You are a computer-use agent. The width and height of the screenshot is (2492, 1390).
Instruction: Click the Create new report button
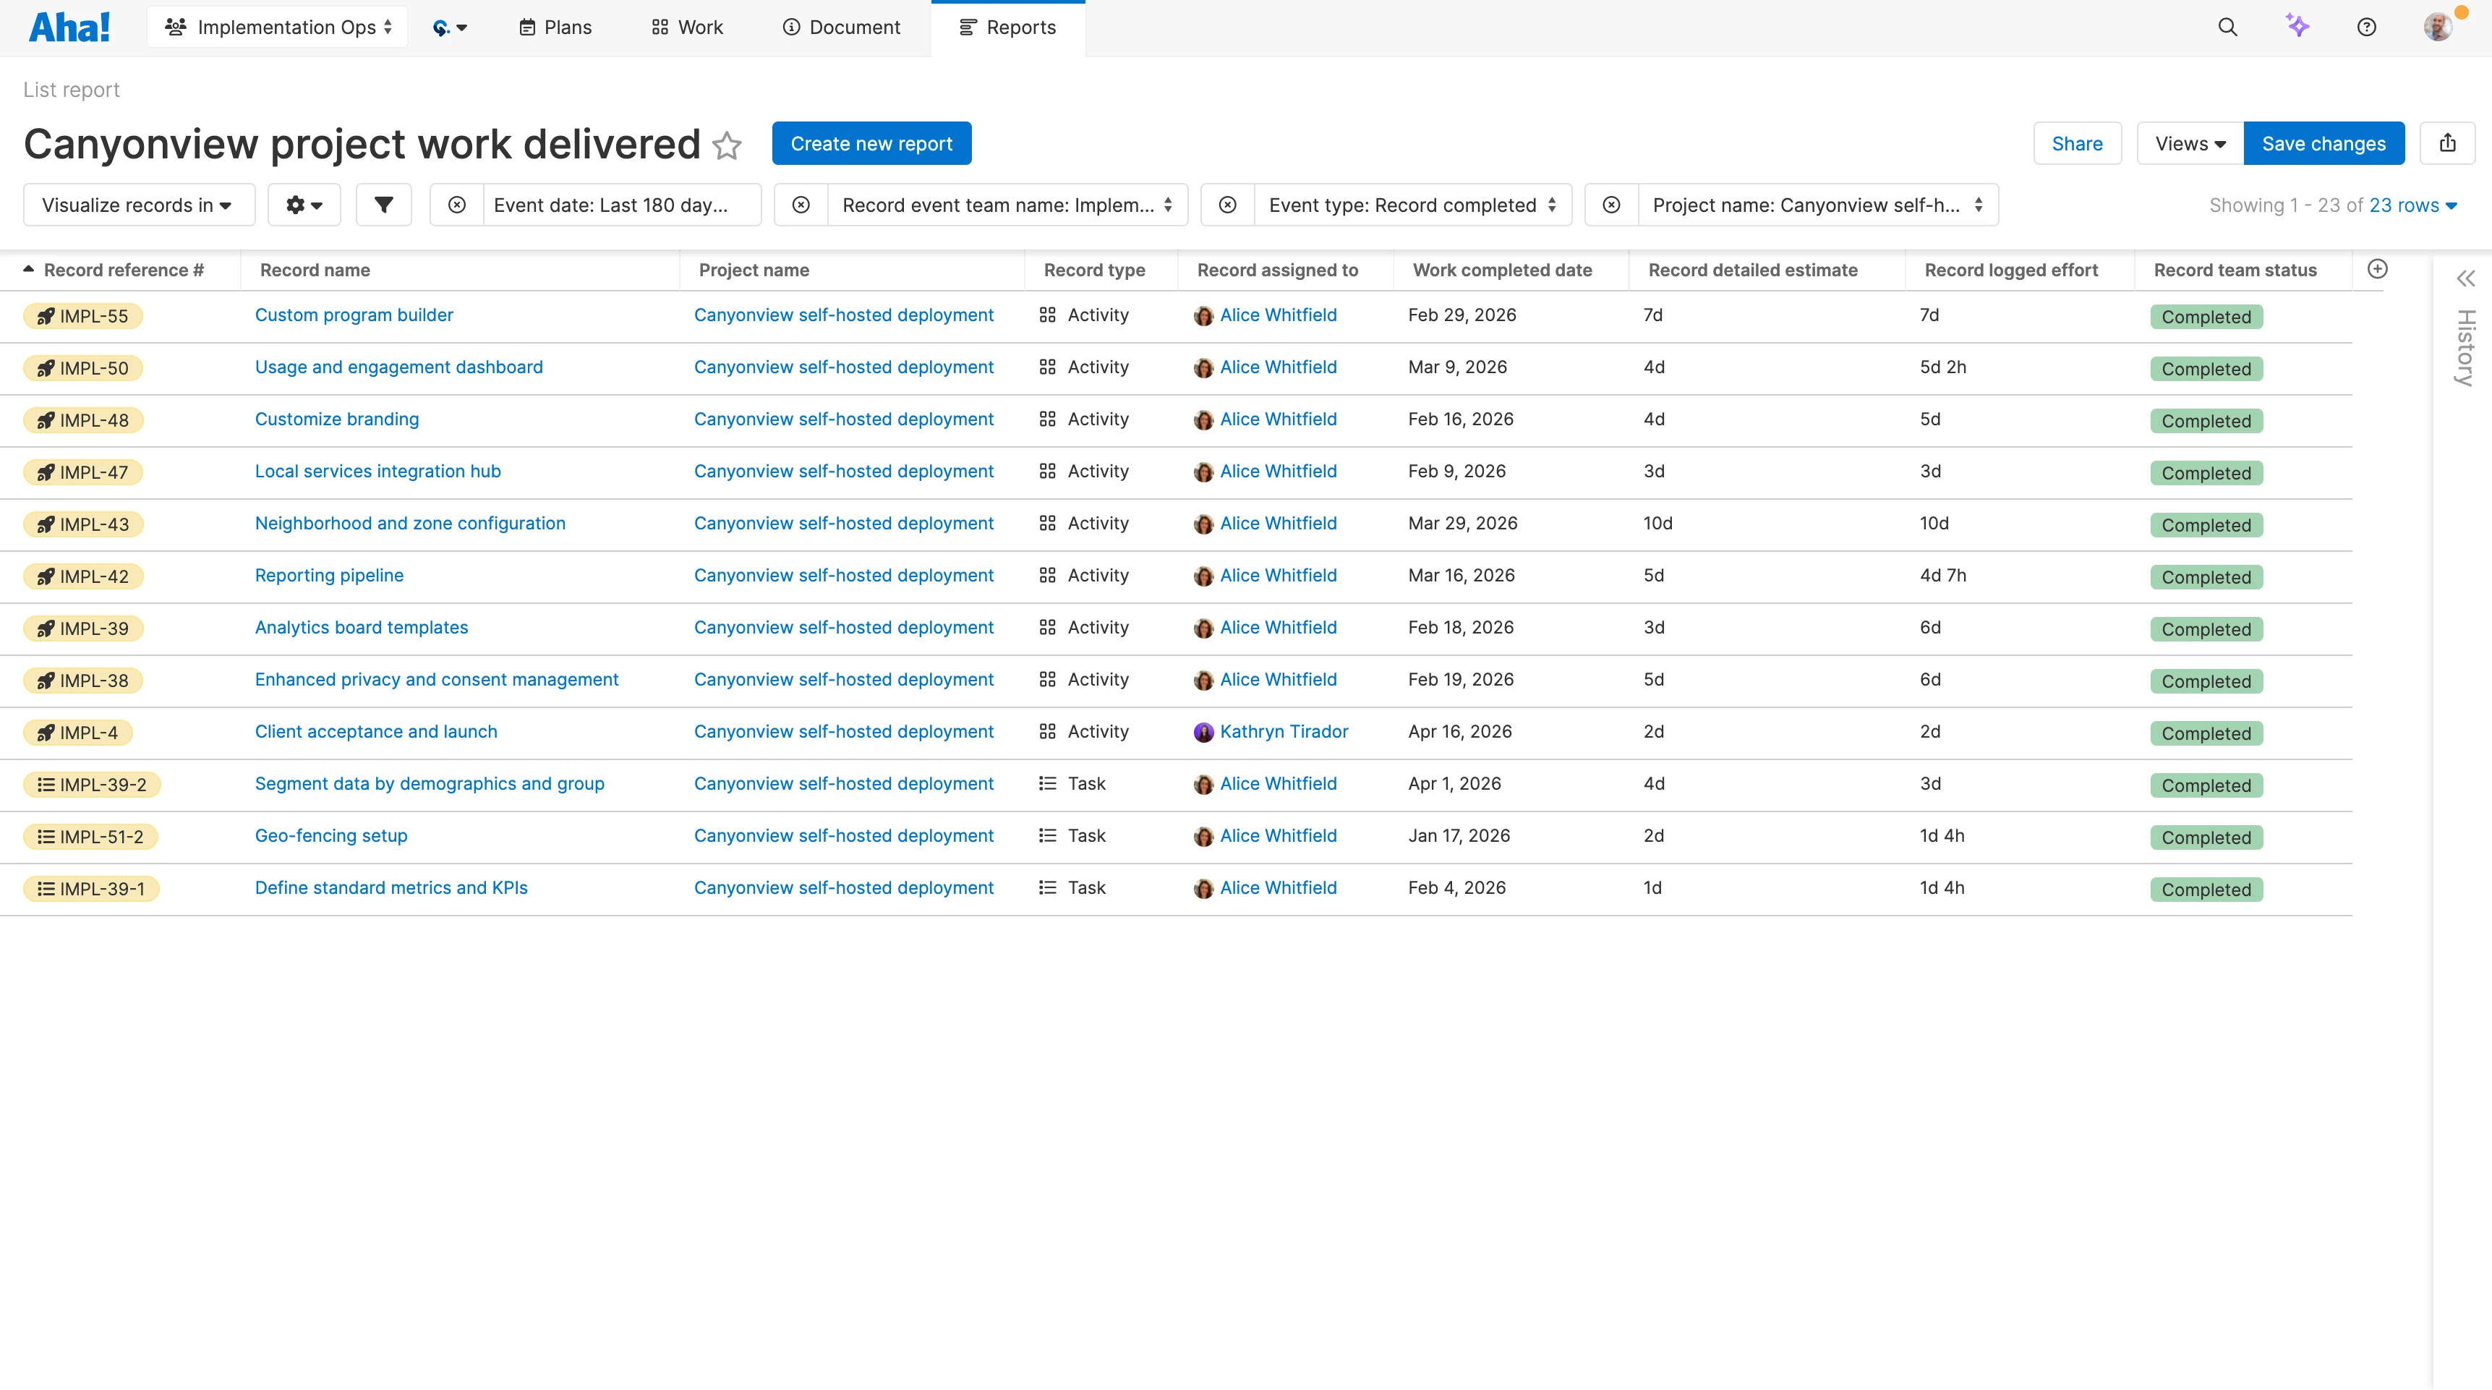[x=871, y=143]
